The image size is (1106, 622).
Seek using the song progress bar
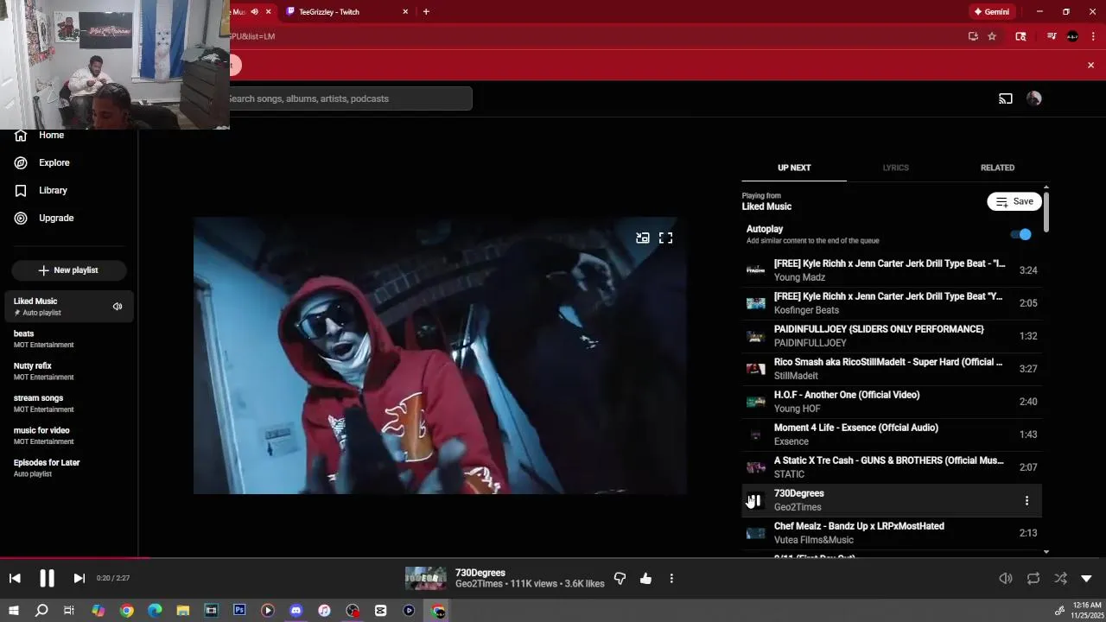[553, 558]
